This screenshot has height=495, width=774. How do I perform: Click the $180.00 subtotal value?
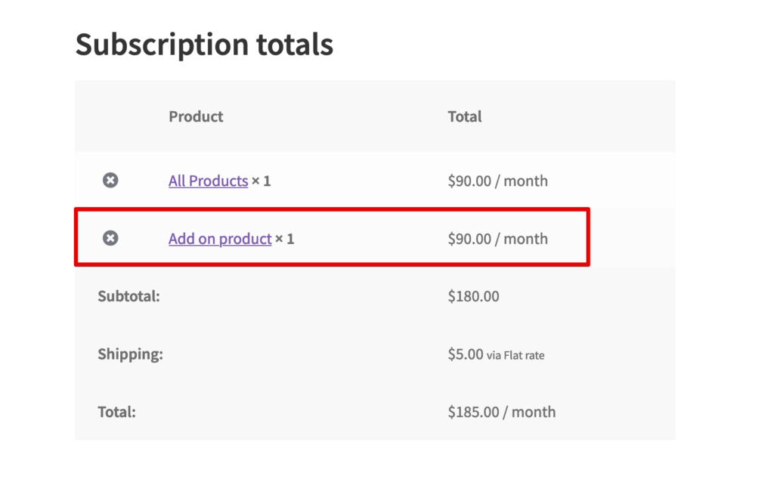[474, 295]
